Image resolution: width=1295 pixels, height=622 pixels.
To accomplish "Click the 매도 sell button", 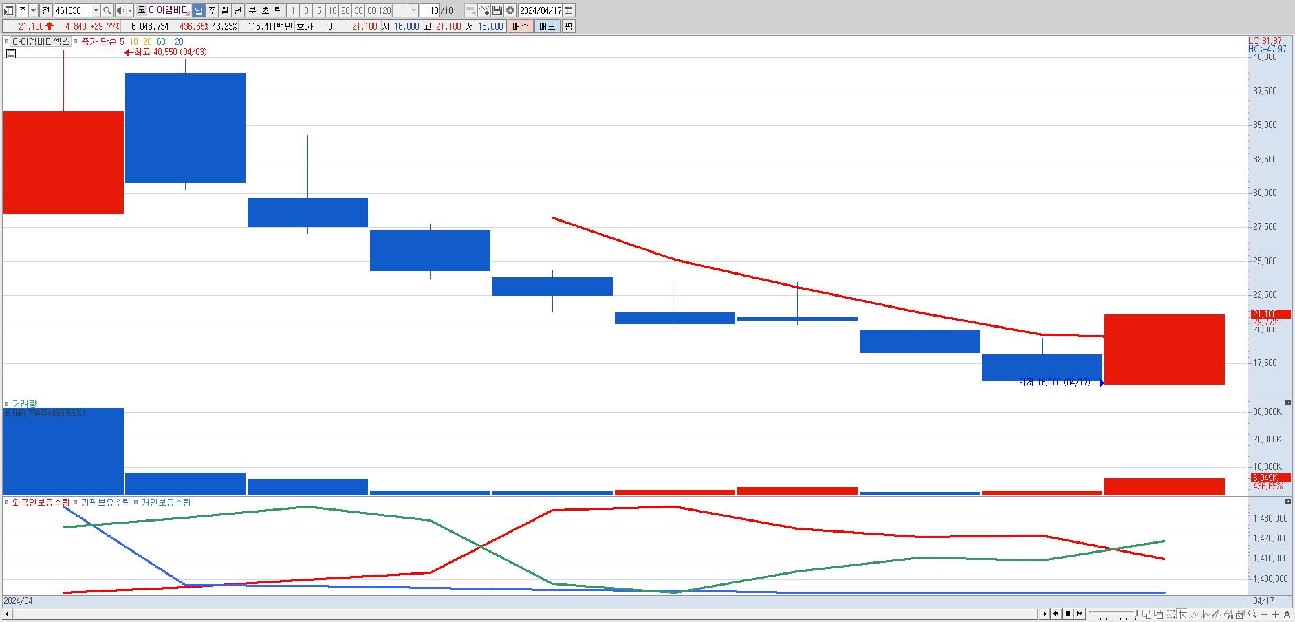I will (547, 26).
